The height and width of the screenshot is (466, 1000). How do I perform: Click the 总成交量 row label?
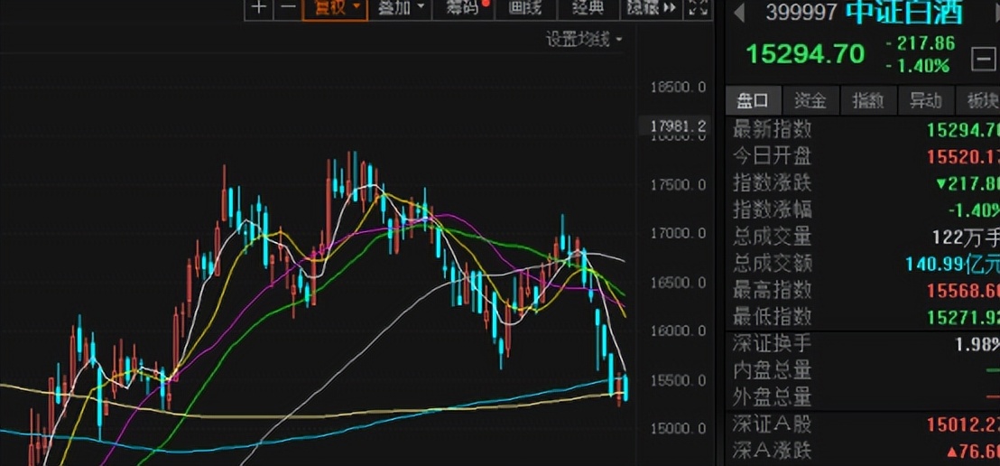(x=772, y=237)
